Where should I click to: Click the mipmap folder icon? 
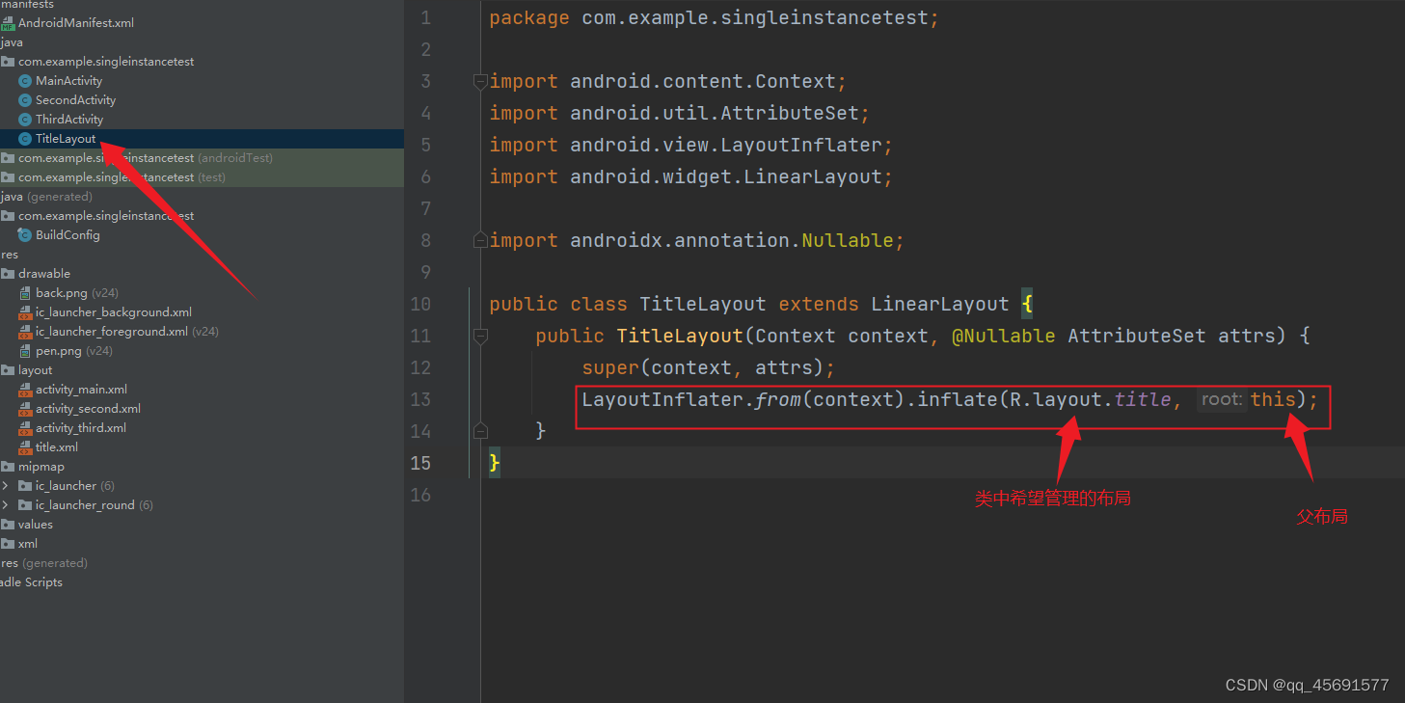tap(8, 467)
